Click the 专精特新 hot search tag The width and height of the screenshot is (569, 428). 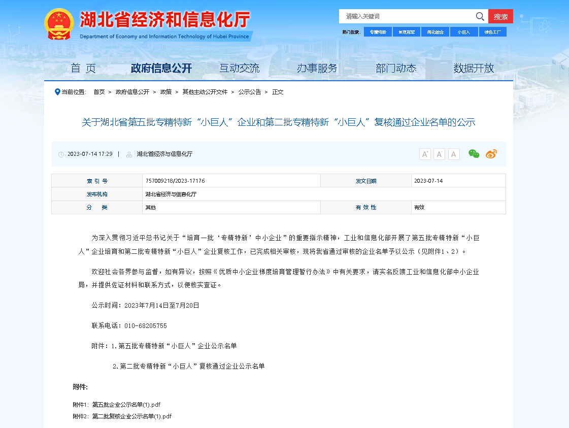[x=378, y=32]
